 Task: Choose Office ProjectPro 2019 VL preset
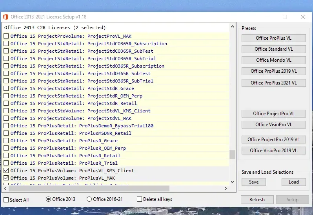(273, 140)
